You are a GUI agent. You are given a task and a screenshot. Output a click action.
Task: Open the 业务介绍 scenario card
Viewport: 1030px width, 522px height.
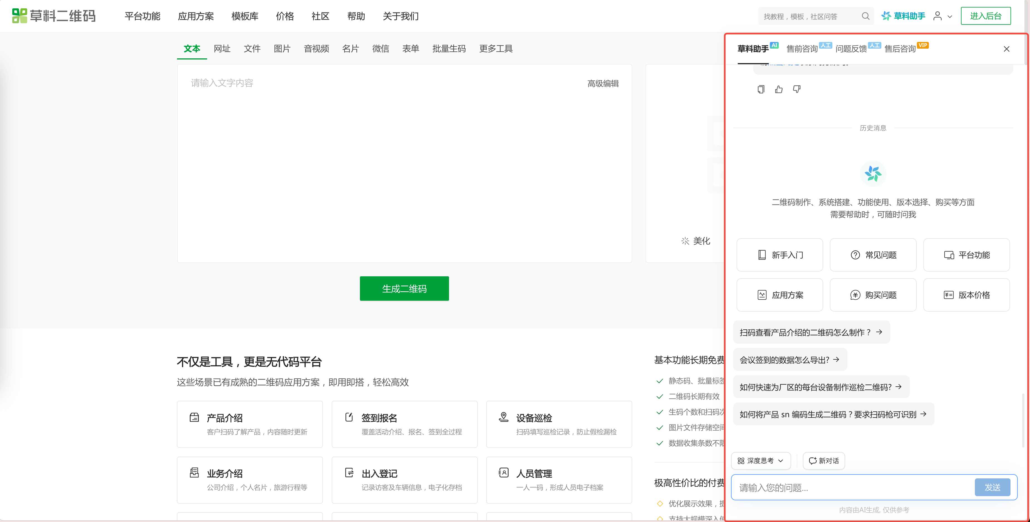tap(250, 480)
